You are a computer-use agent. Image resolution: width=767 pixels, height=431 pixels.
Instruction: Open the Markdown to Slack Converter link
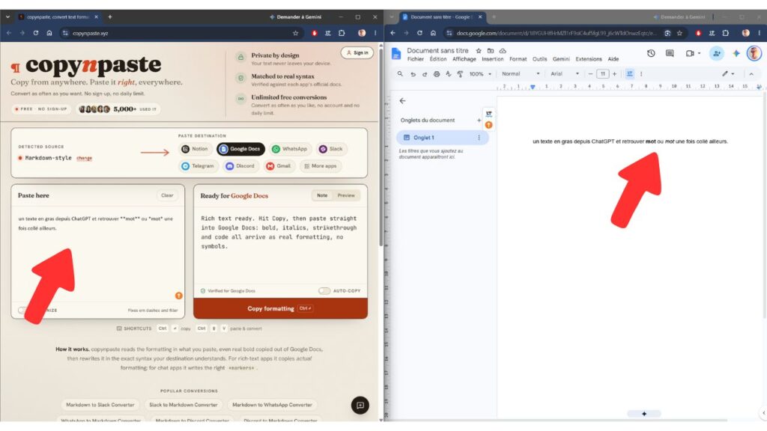100,405
